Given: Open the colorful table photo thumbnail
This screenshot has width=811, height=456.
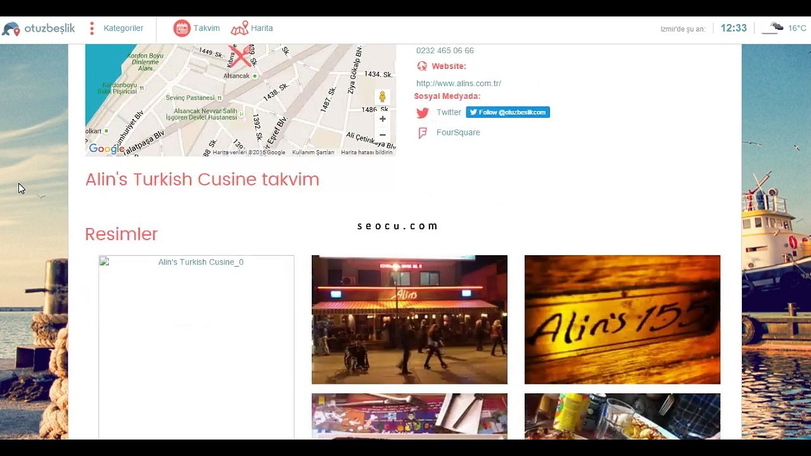Looking at the screenshot, I should pos(409,416).
